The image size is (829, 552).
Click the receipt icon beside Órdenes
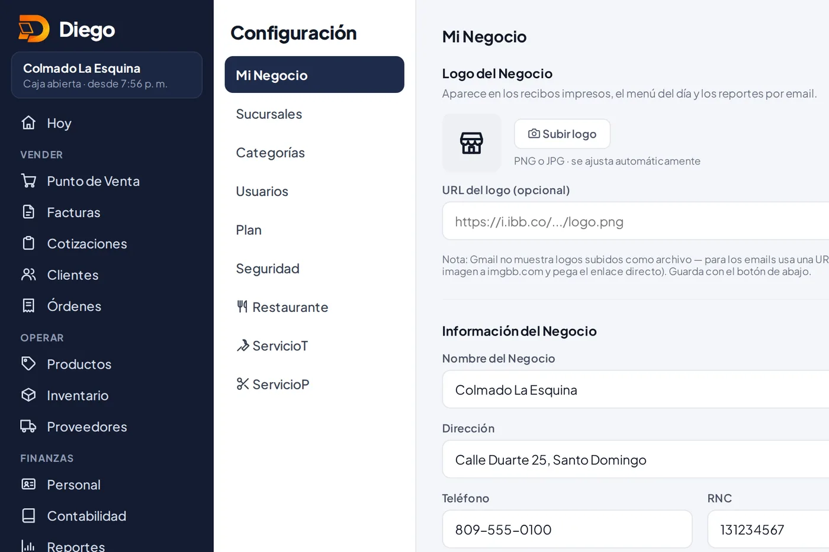tap(28, 306)
